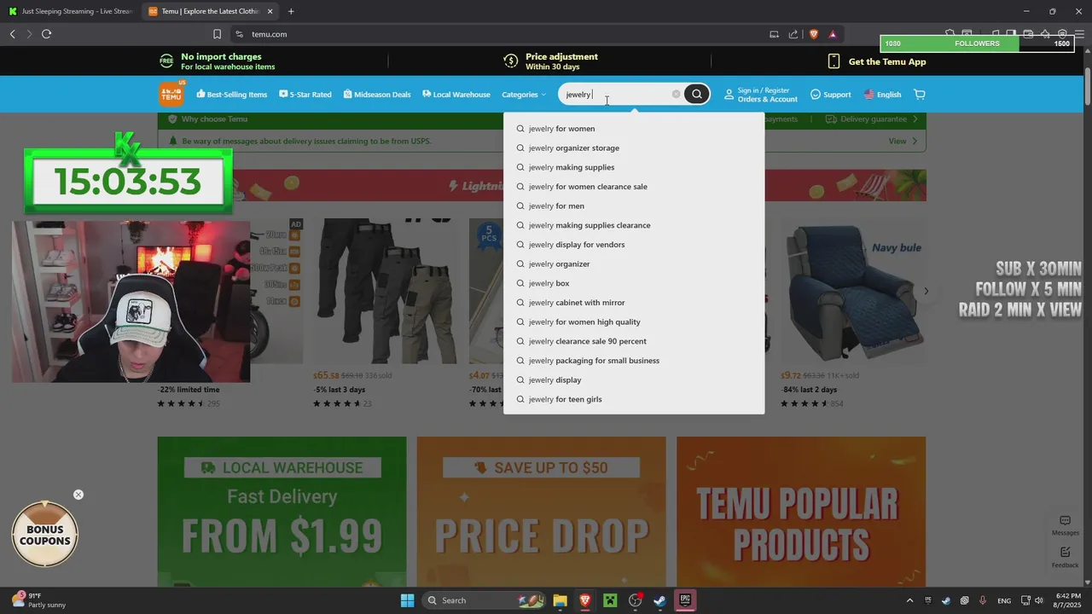This screenshot has height=614, width=1092.
Task: Select suggestion 'jewelry clearance sale 90 percent'
Action: (x=634, y=341)
